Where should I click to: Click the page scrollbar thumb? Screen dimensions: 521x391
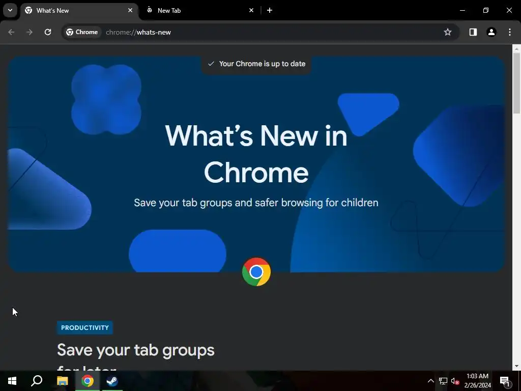[516, 83]
